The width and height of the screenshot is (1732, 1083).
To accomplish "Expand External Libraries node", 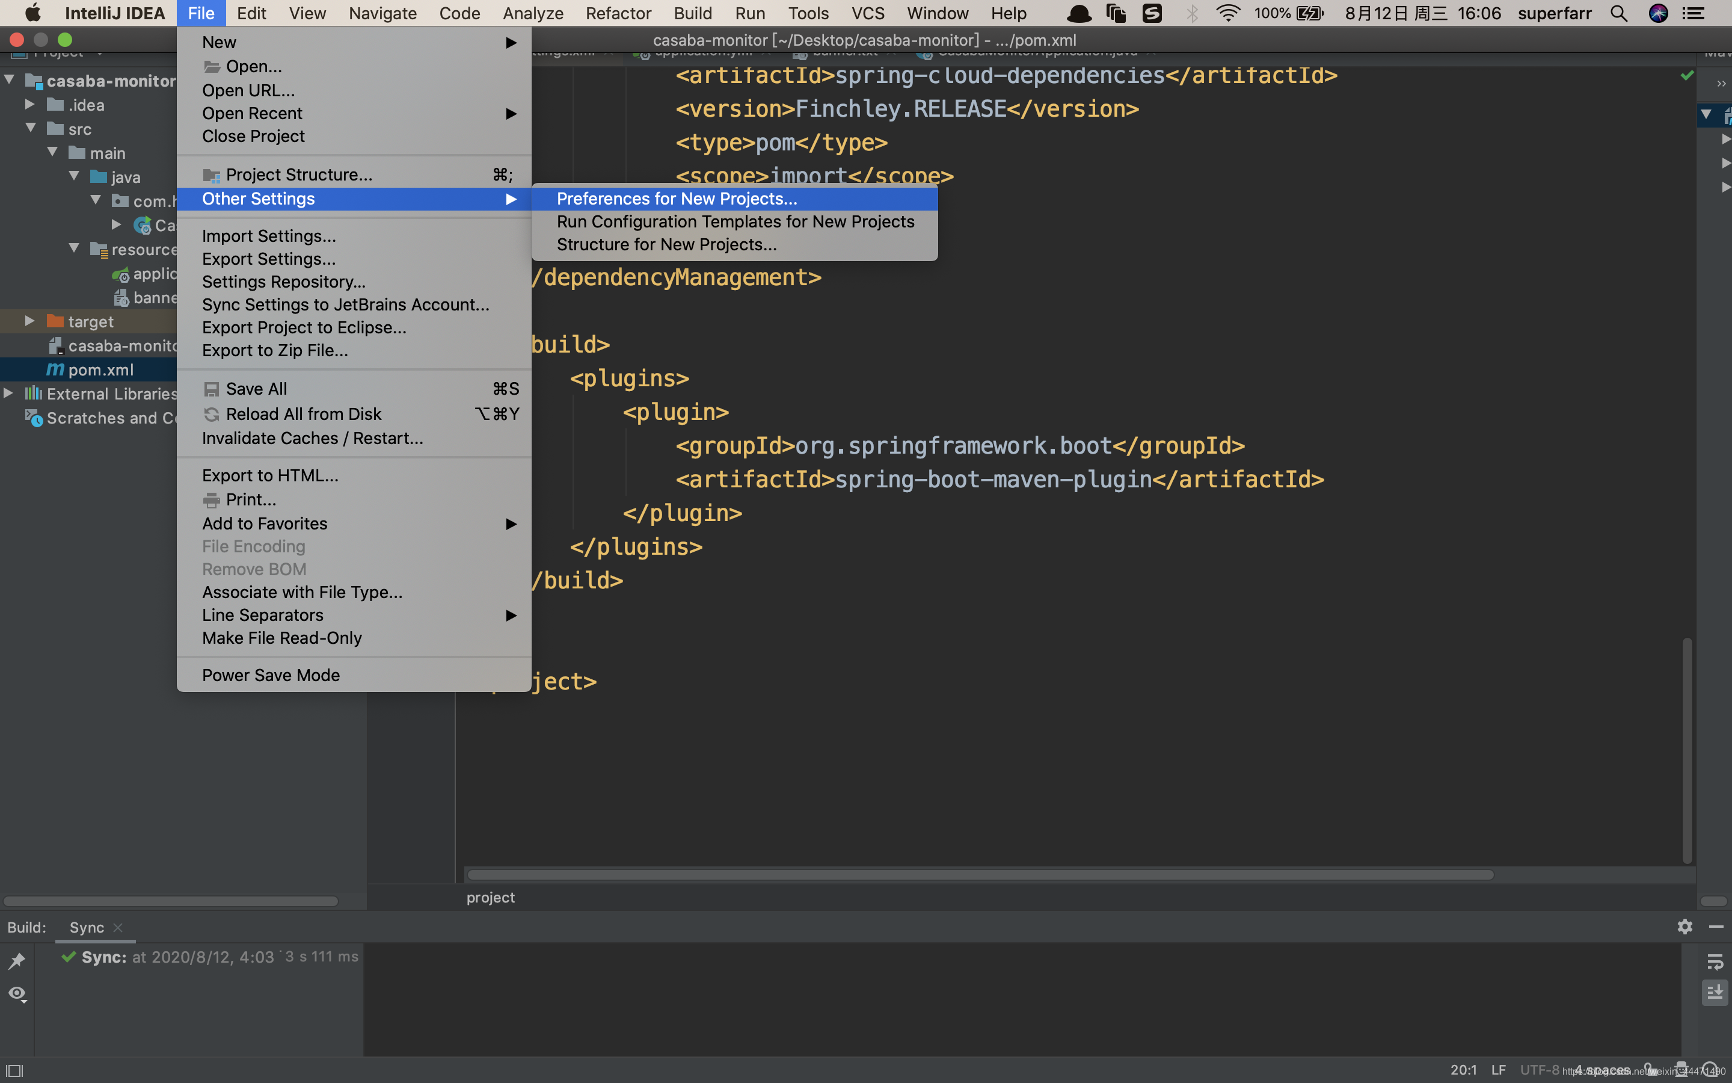I will (8, 393).
